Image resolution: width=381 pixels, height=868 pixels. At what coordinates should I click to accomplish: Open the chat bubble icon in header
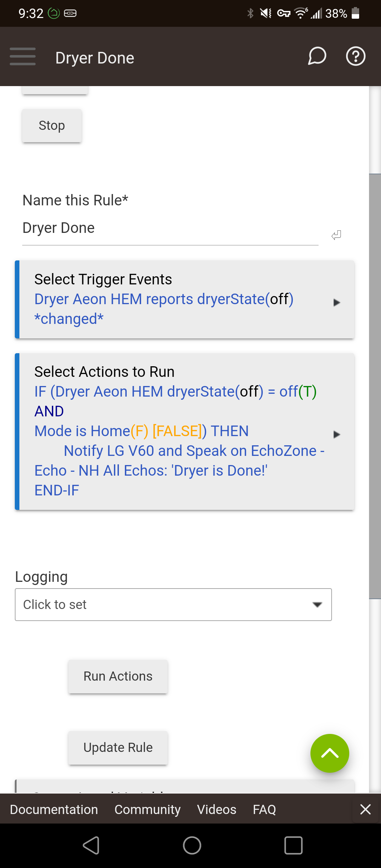[x=317, y=56]
